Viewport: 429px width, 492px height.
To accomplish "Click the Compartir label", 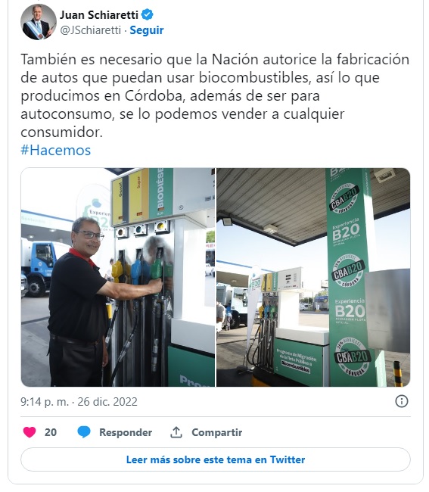I will pos(216,432).
